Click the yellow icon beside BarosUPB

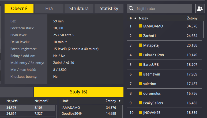coord(141,65)
